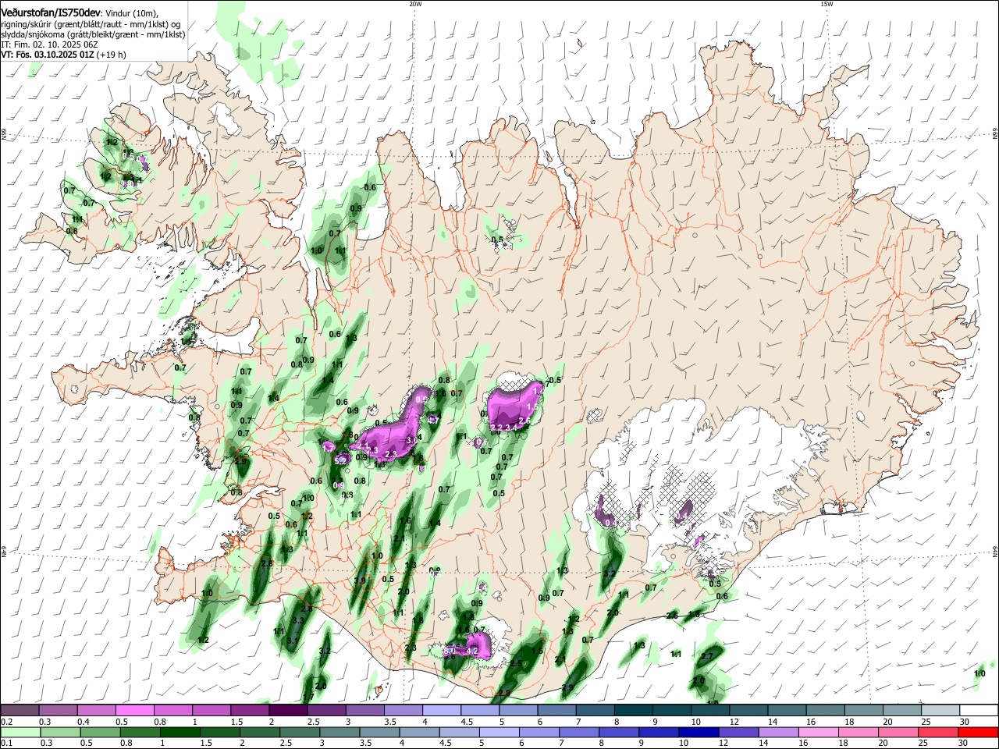Pick the 18 mm pink rain swatch
This screenshot has height=749, width=999.
coord(859,732)
